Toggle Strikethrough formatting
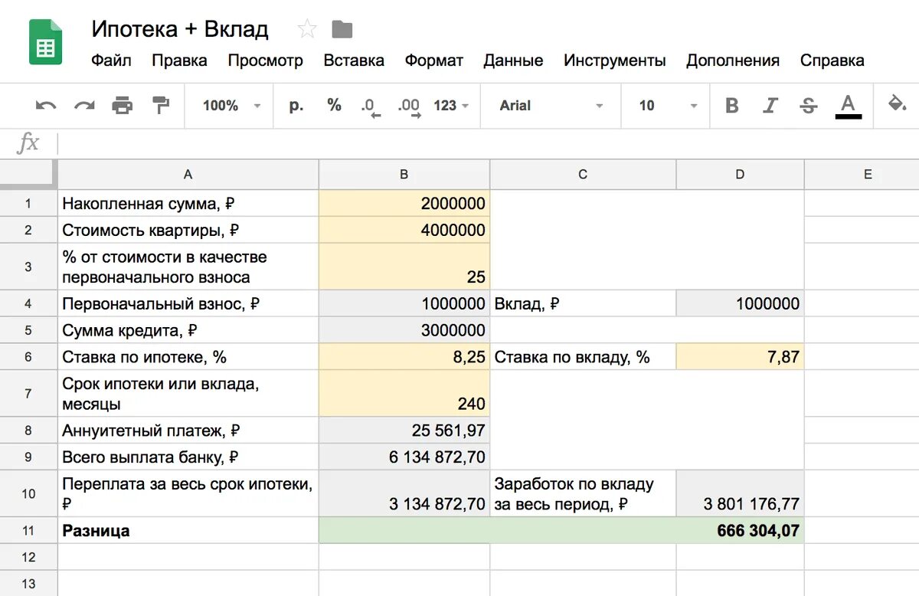919x596 pixels. coord(809,106)
